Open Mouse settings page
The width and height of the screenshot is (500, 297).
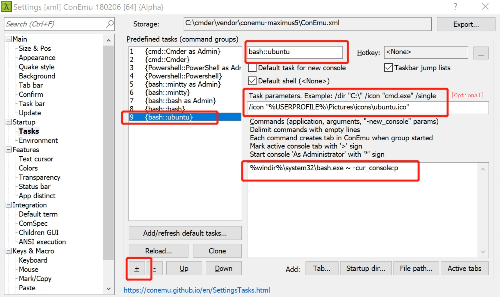coord(29,270)
